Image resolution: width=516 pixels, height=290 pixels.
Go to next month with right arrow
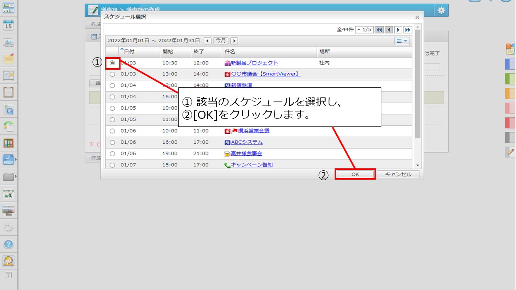[x=234, y=41]
